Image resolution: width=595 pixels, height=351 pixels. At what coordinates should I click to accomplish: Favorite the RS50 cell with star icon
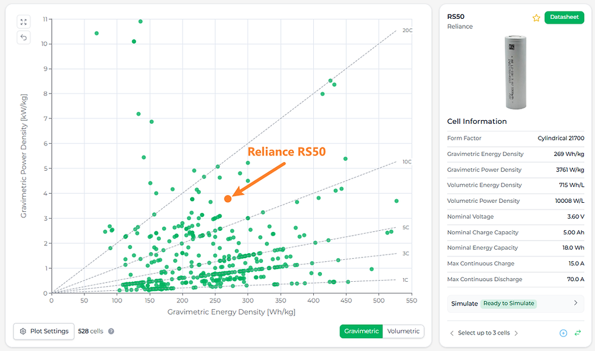point(536,18)
